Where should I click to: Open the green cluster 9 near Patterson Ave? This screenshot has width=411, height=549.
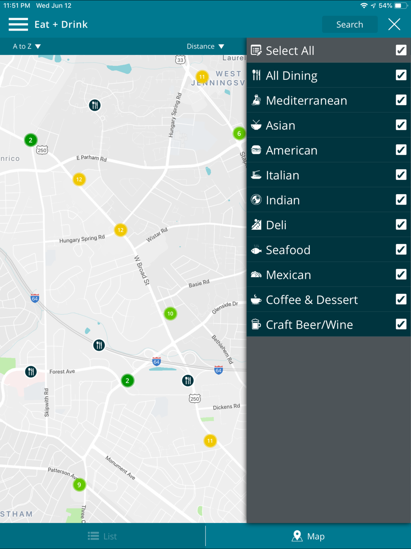click(79, 485)
